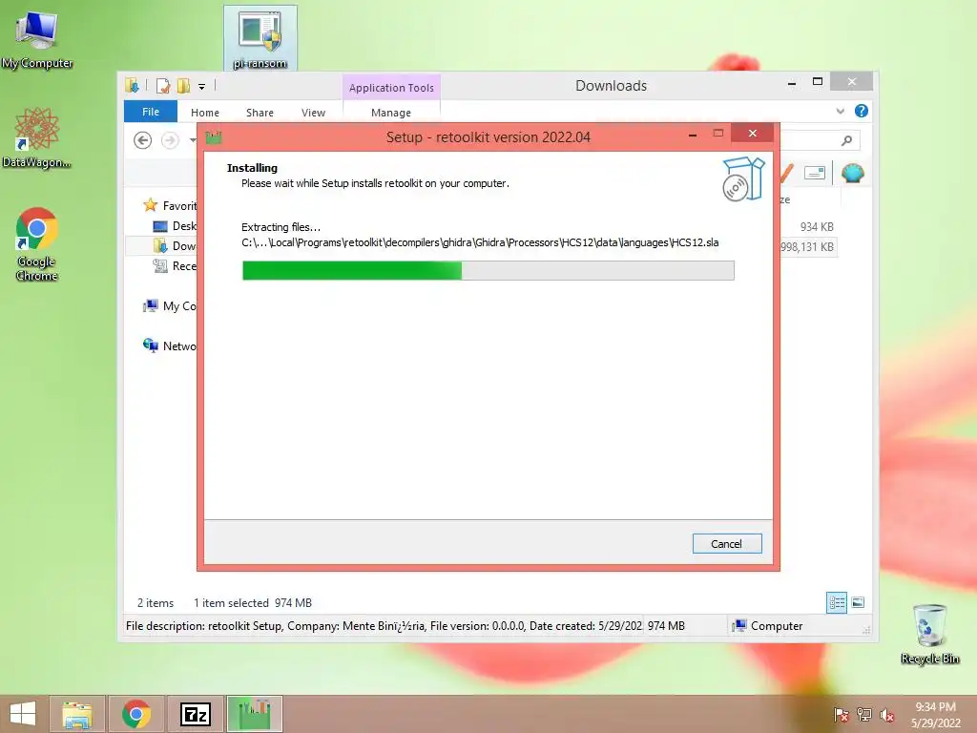Image resolution: width=977 pixels, height=733 pixels.
Task: Click the '1 item selected 974 MB' status
Action: click(x=252, y=603)
